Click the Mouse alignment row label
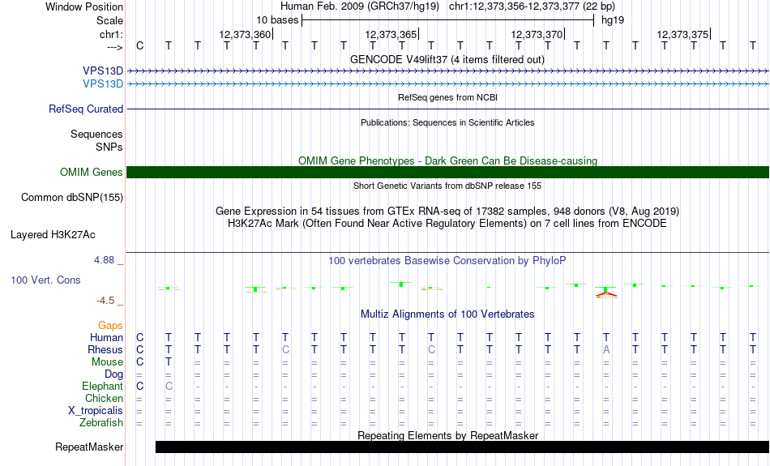 coord(107,362)
